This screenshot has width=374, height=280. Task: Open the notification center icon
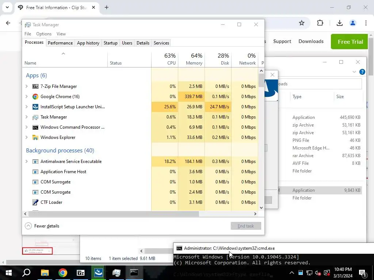pos(363,273)
